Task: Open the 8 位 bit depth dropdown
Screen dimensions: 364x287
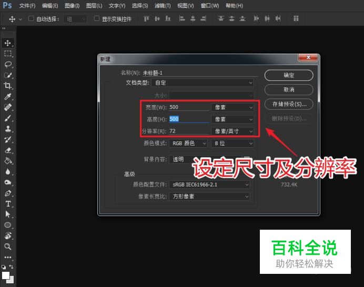Action: pyautogui.click(x=232, y=143)
